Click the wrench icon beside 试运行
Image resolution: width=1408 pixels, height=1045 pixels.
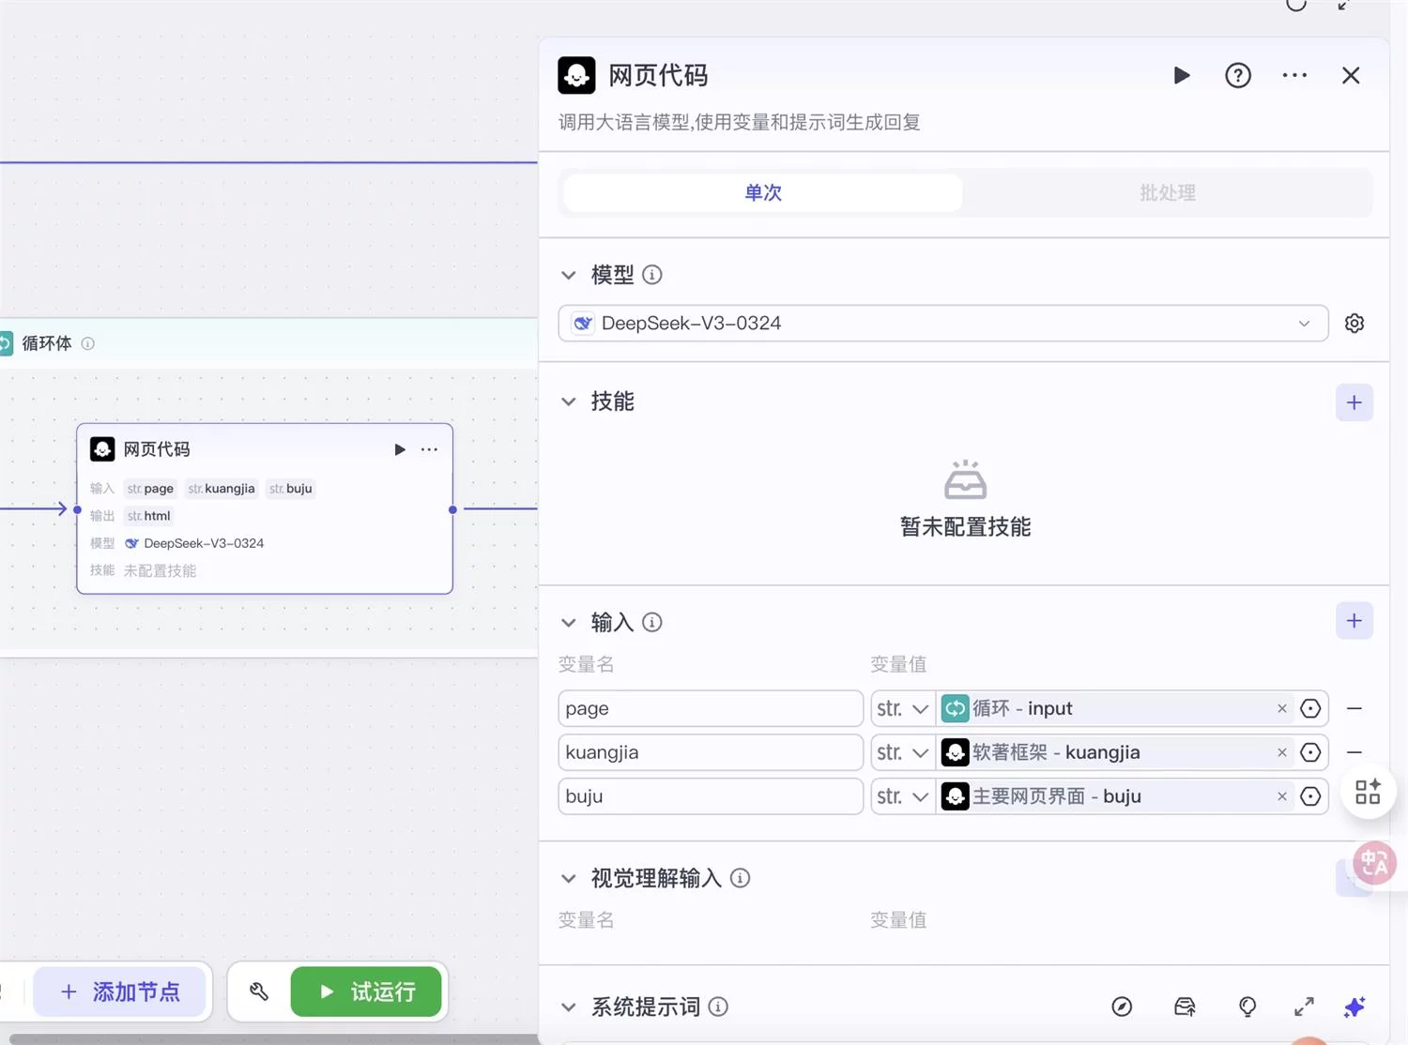click(x=259, y=992)
